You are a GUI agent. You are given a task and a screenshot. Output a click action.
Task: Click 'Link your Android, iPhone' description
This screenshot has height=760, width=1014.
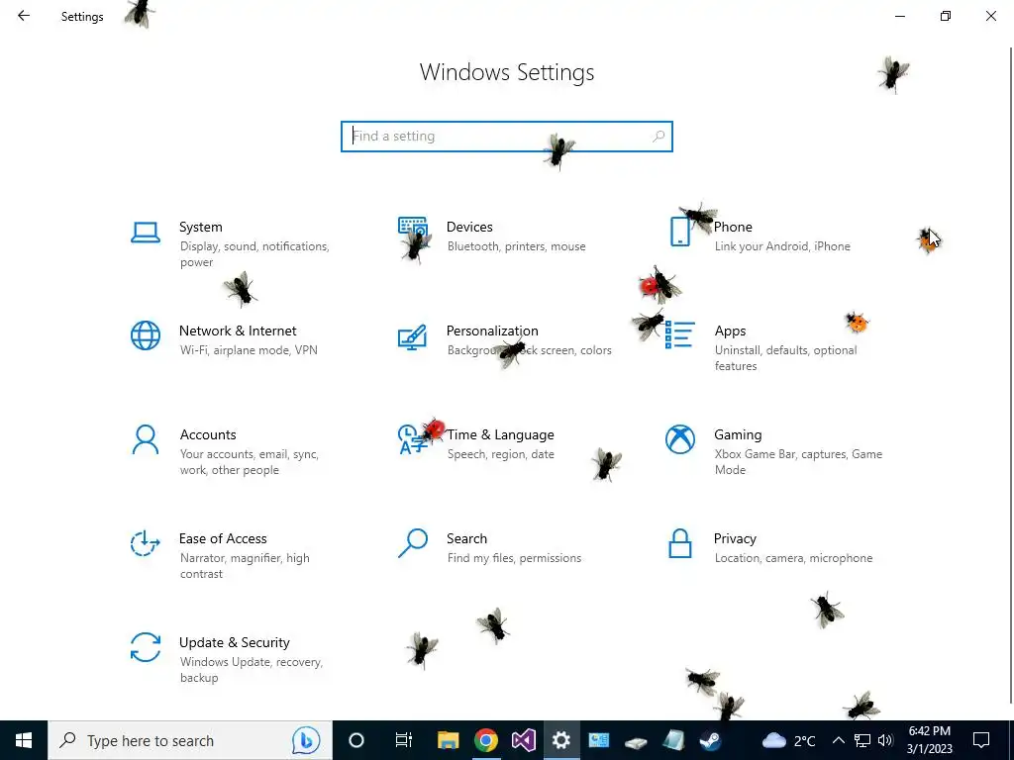pos(782,246)
